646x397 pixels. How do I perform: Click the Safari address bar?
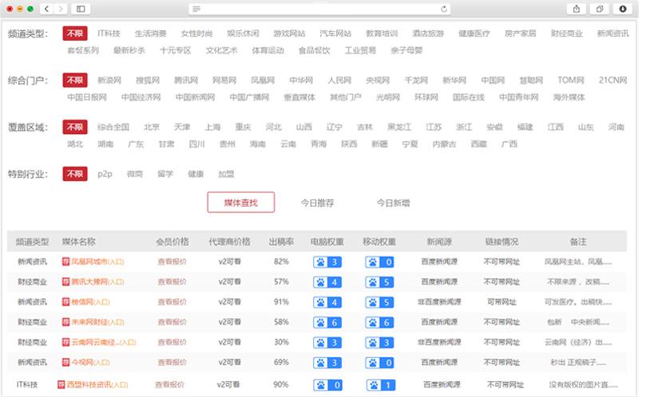(319, 9)
